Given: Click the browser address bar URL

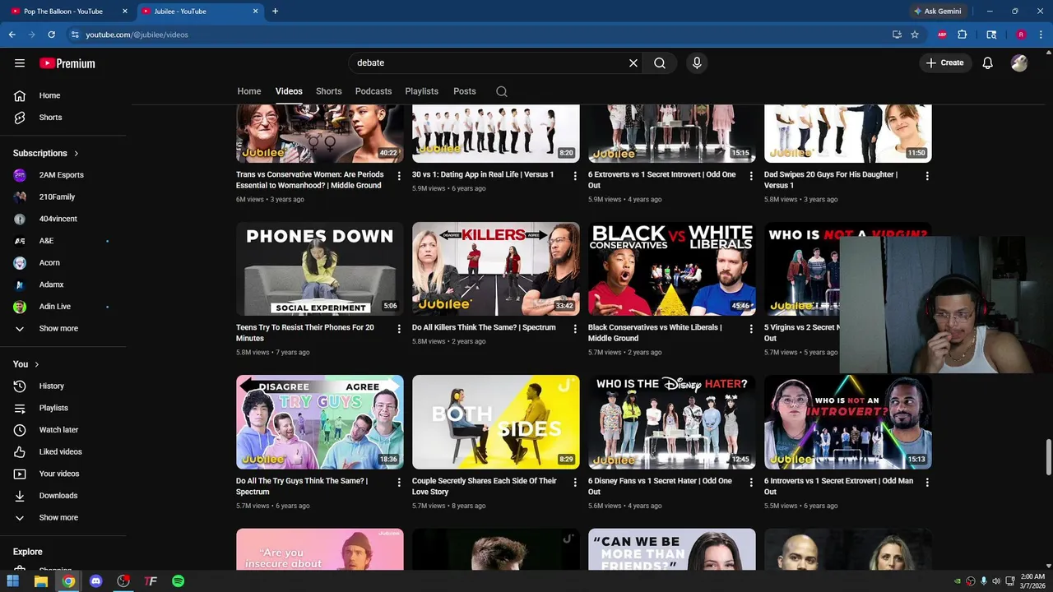Looking at the screenshot, I should 137,35.
